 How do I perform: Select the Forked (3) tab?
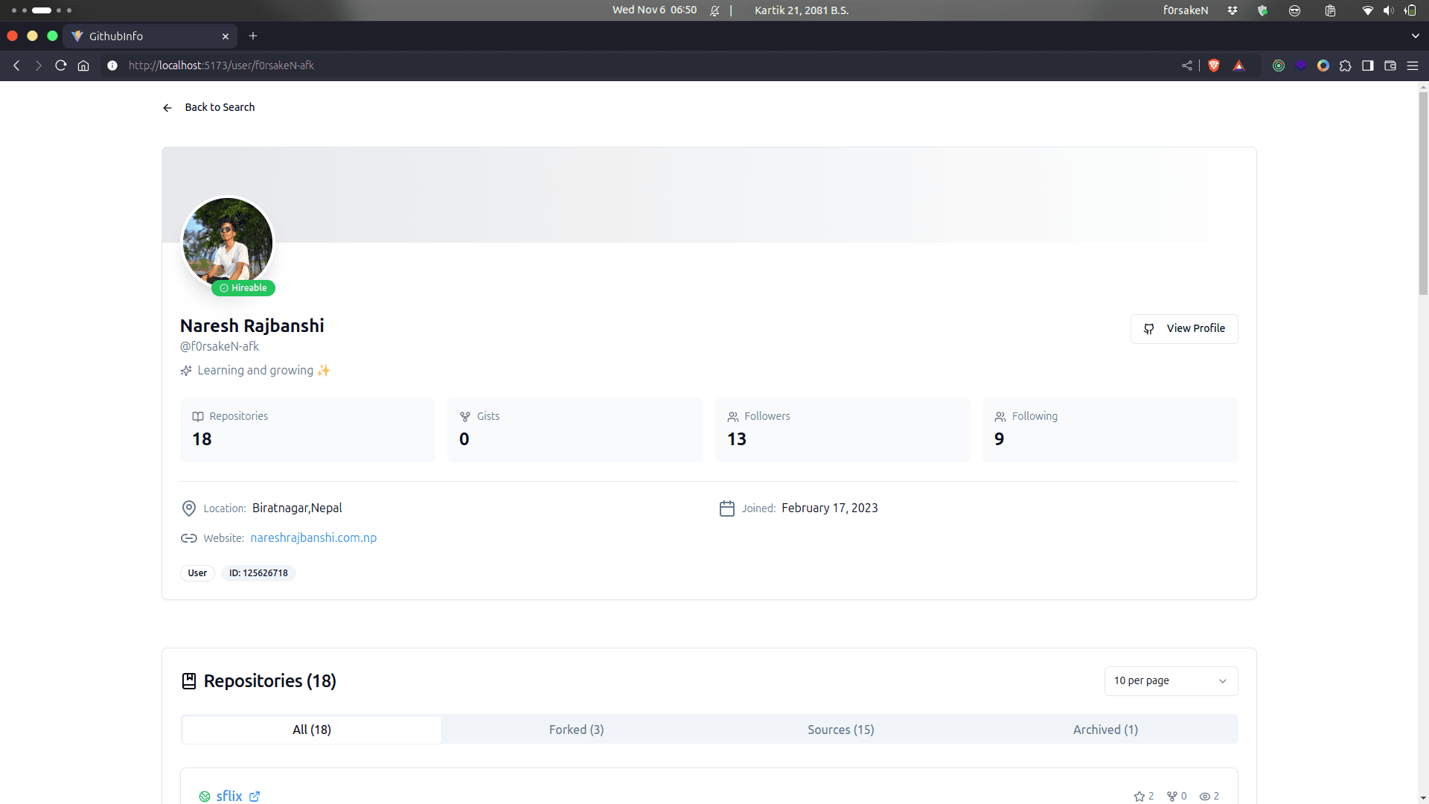pyautogui.click(x=576, y=728)
